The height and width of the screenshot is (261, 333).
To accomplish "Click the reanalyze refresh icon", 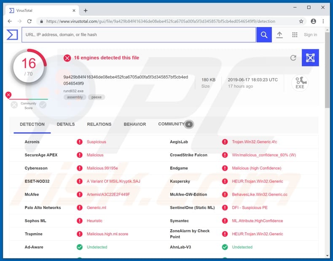I will point(293,57).
